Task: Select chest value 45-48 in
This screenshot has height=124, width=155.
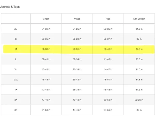Action: [x=46, y=80]
